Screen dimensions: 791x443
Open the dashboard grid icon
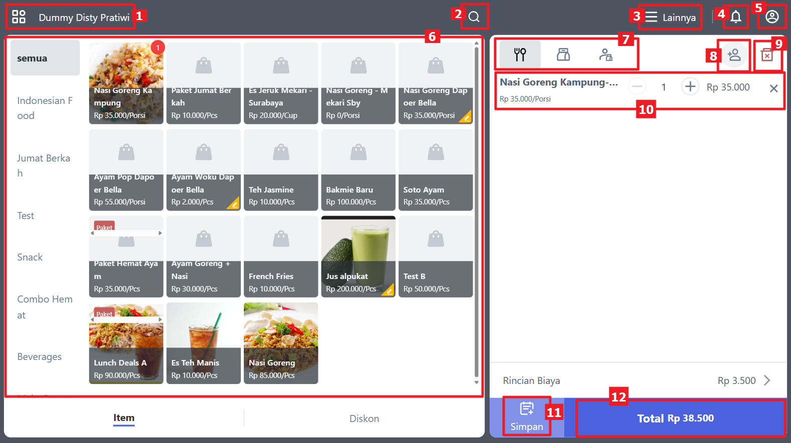[x=19, y=17]
